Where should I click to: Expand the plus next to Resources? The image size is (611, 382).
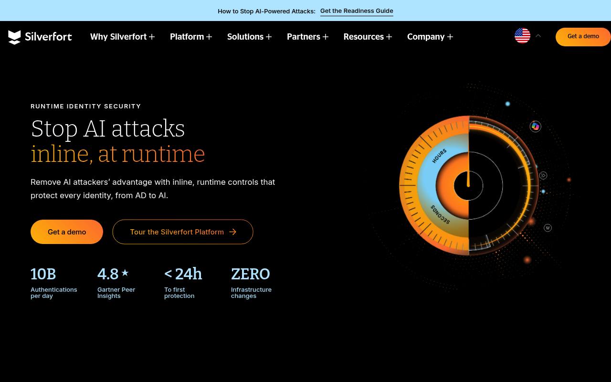point(389,37)
